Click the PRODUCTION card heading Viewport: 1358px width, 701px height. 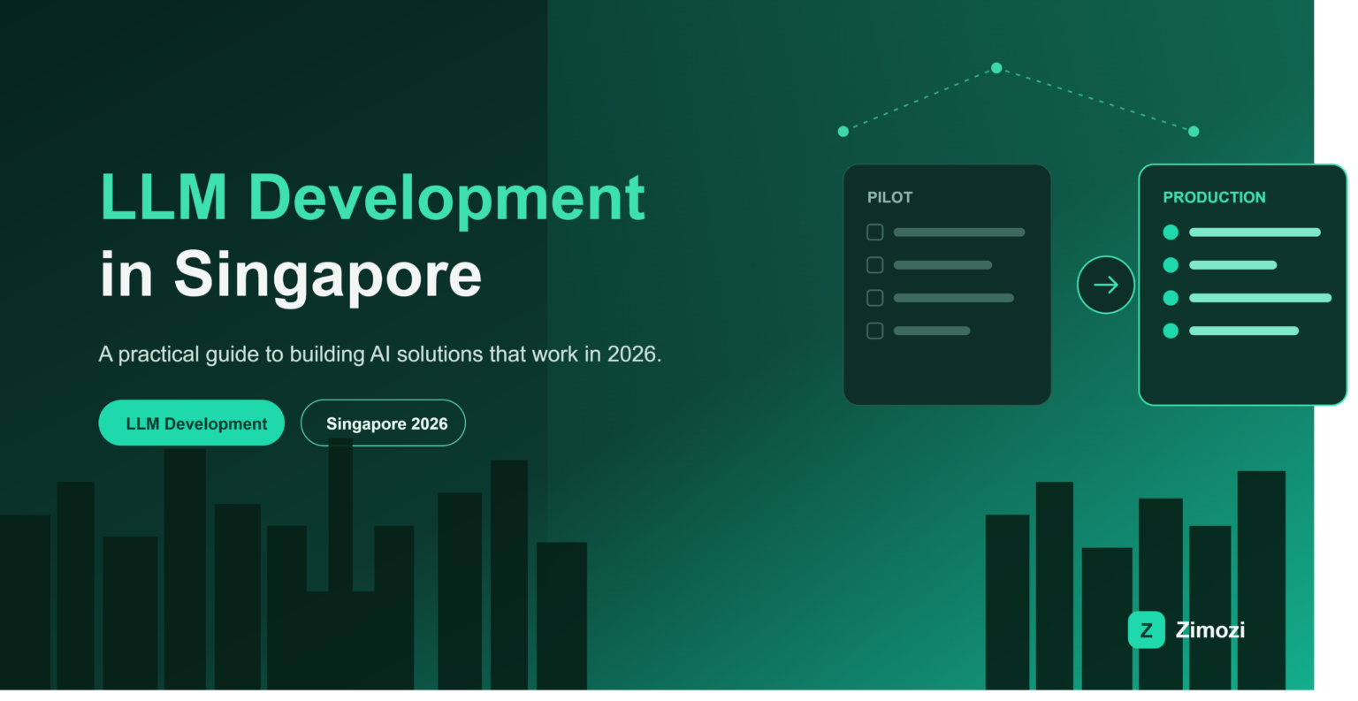click(x=1214, y=198)
